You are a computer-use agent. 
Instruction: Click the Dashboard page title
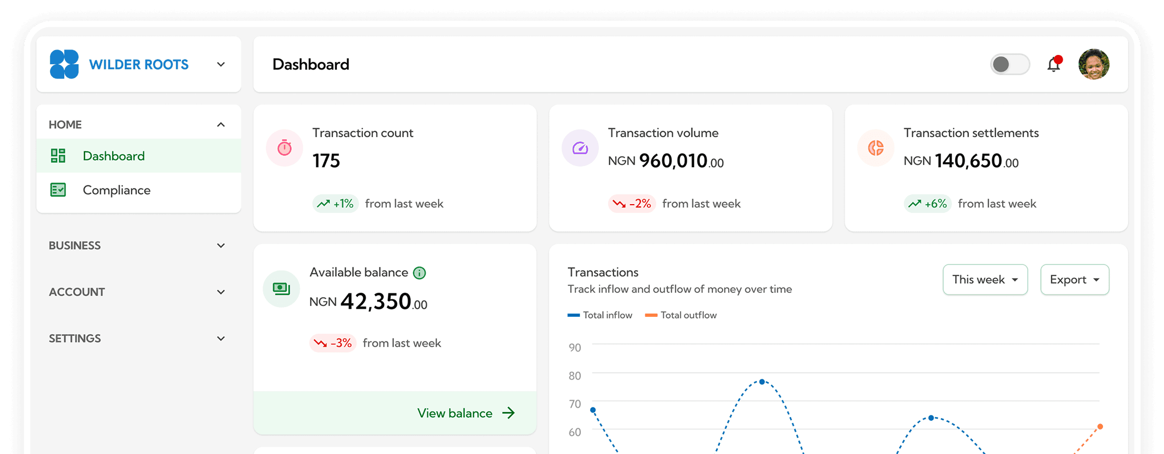tap(311, 64)
